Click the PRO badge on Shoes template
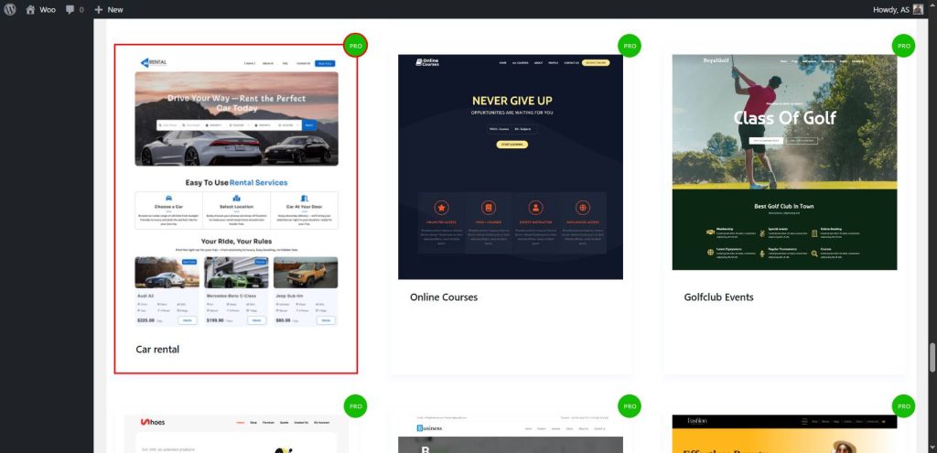The width and height of the screenshot is (937, 453). point(356,405)
